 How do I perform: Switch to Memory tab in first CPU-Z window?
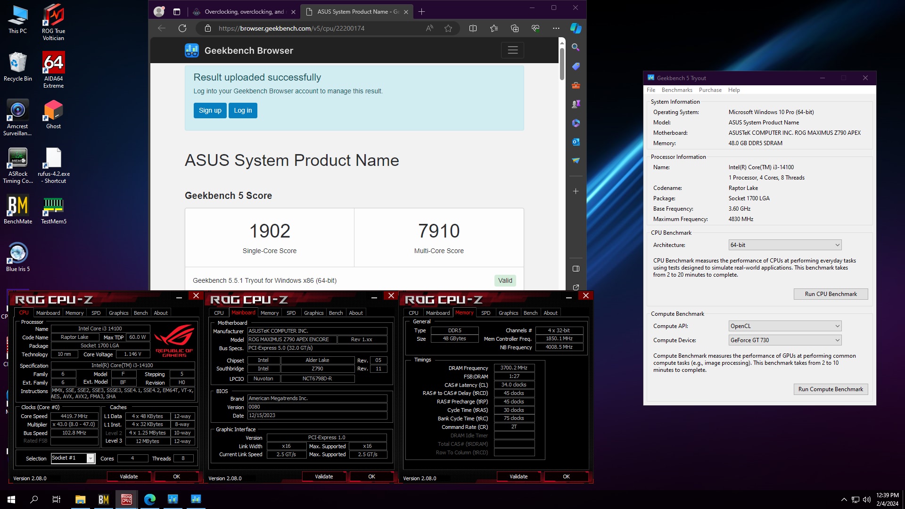coord(74,313)
